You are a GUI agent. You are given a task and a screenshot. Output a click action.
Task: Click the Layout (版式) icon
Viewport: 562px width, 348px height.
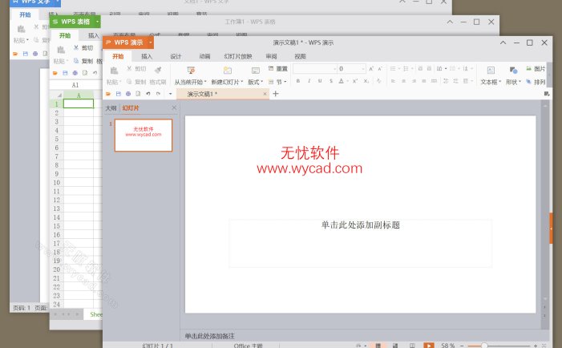pyautogui.click(x=256, y=71)
